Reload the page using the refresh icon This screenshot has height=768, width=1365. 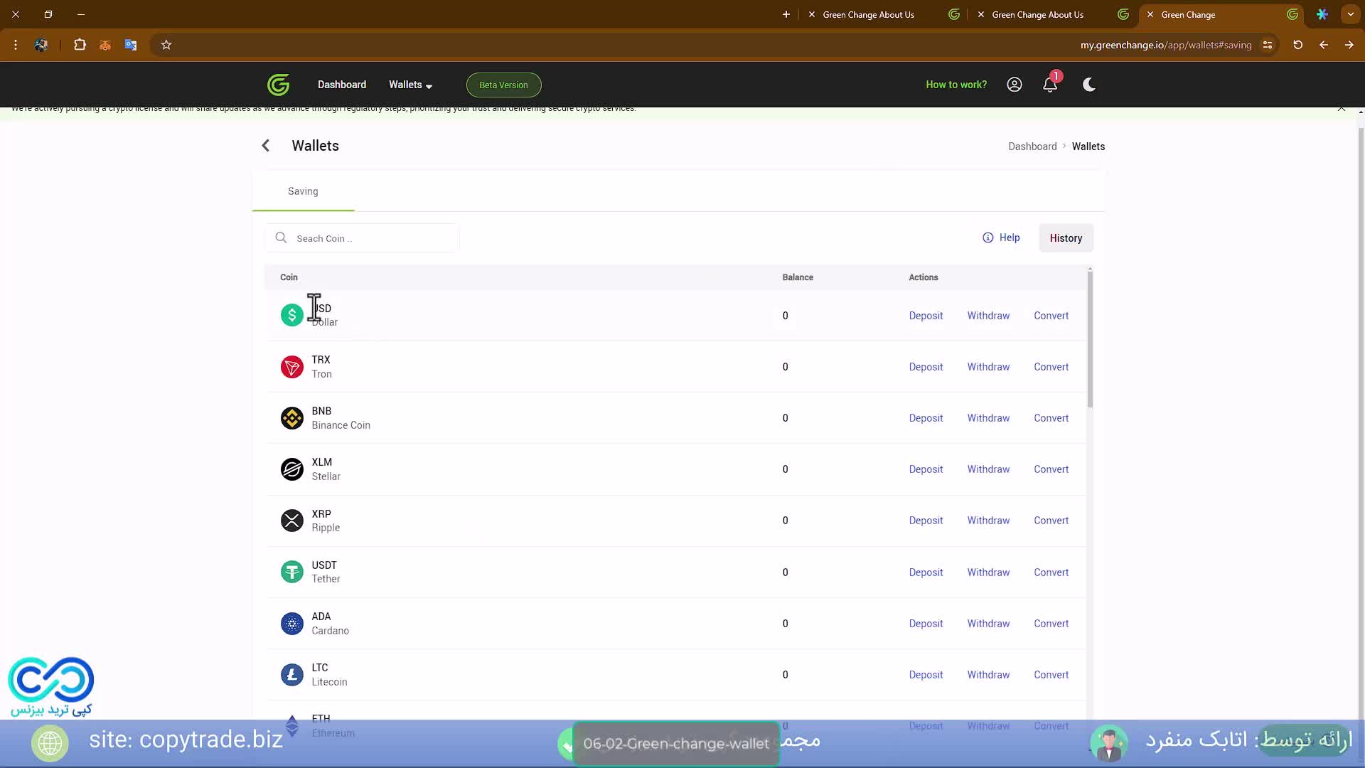[1297, 45]
